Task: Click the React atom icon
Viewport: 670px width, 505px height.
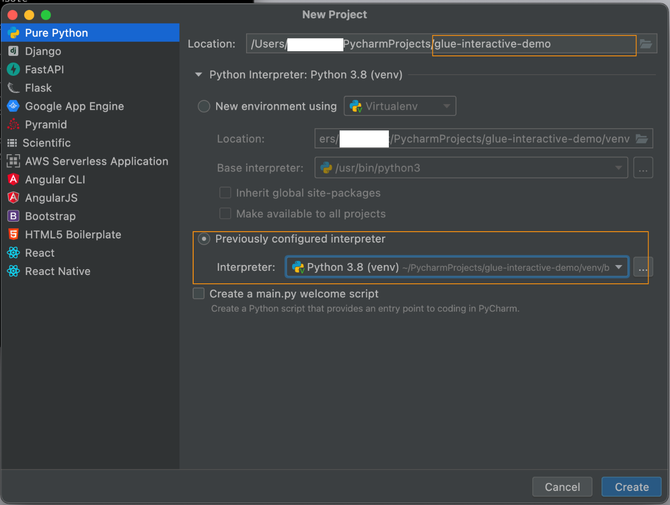Action: tap(14, 253)
